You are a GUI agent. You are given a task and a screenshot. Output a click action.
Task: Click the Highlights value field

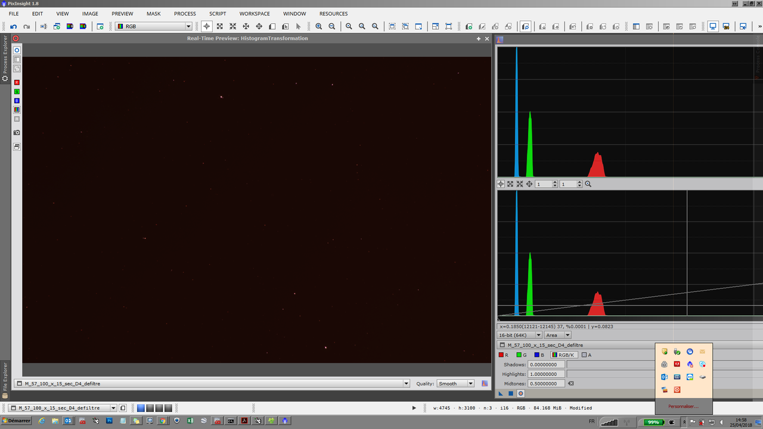[x=546, y=374]
